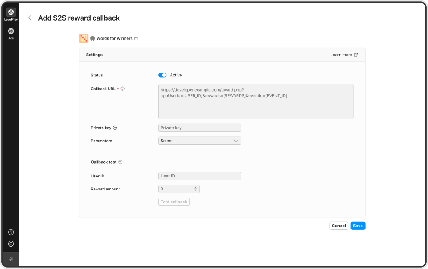This screenshot has height=269, width=428.
Task: Copy app name icon next to Words for Winners
Action: pyautogui.click(x=136, y=38)
